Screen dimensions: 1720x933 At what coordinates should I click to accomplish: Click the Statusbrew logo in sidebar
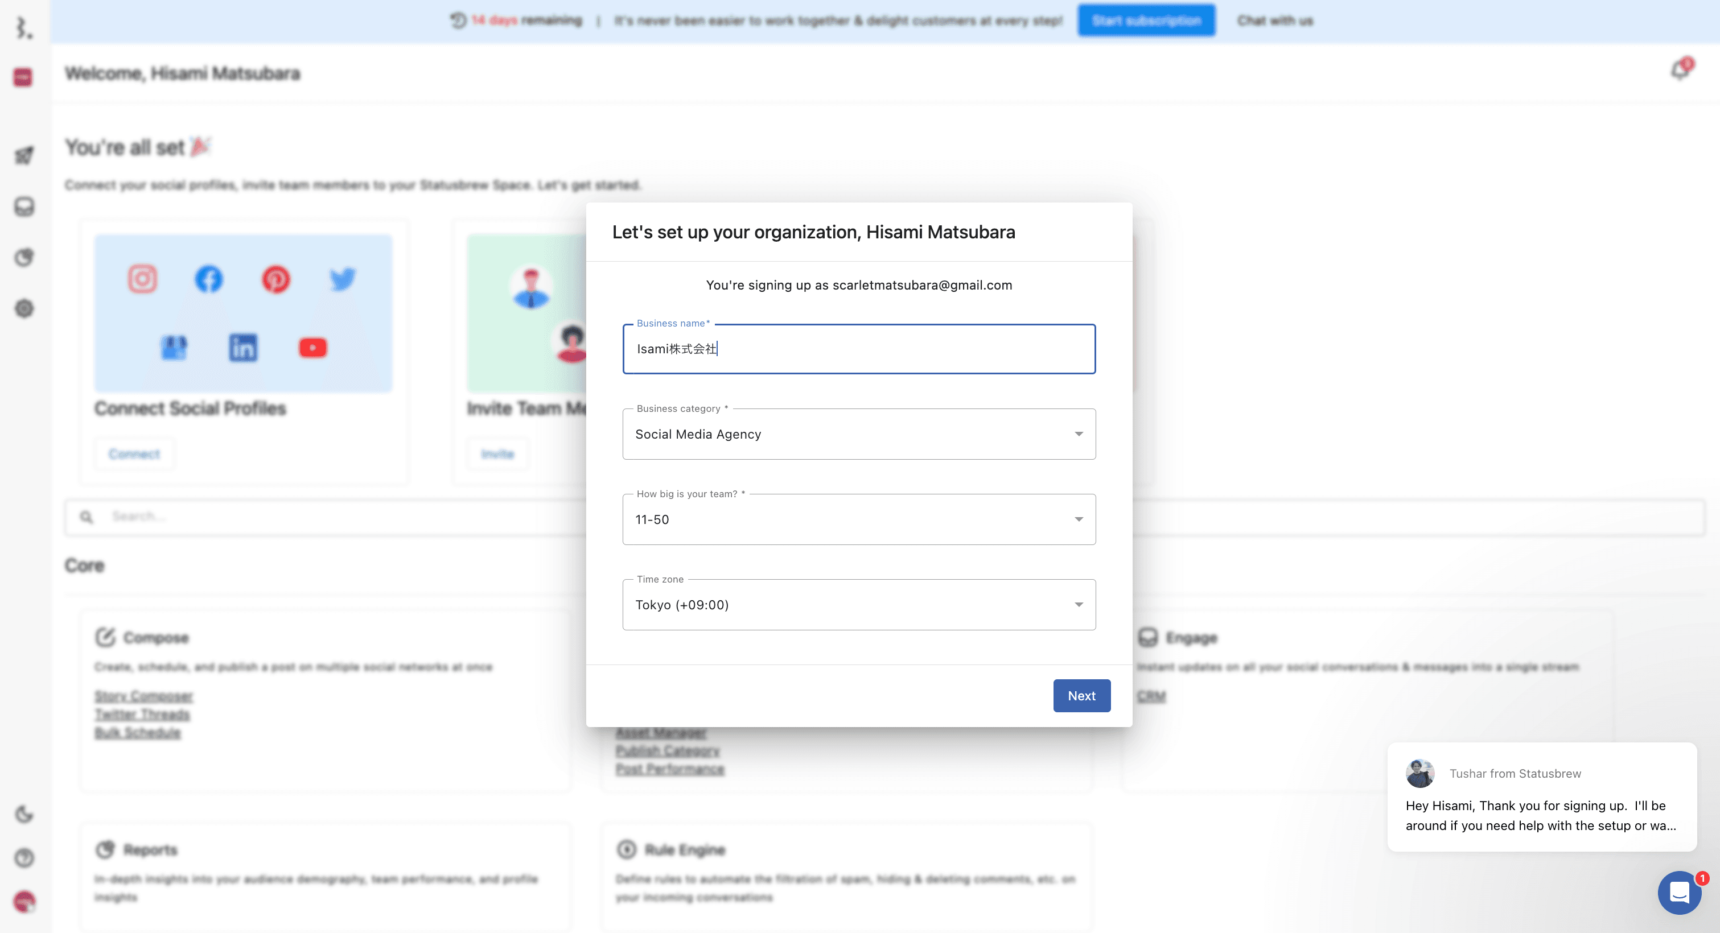[x=24, y=27]
